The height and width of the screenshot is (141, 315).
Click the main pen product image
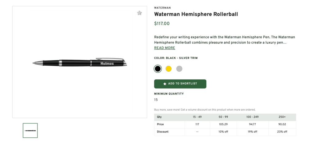[80, 63]
